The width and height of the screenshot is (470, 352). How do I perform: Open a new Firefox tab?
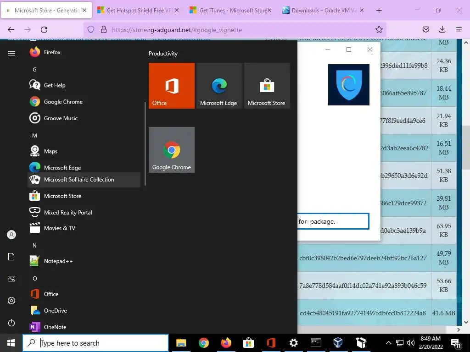point(379,10)
